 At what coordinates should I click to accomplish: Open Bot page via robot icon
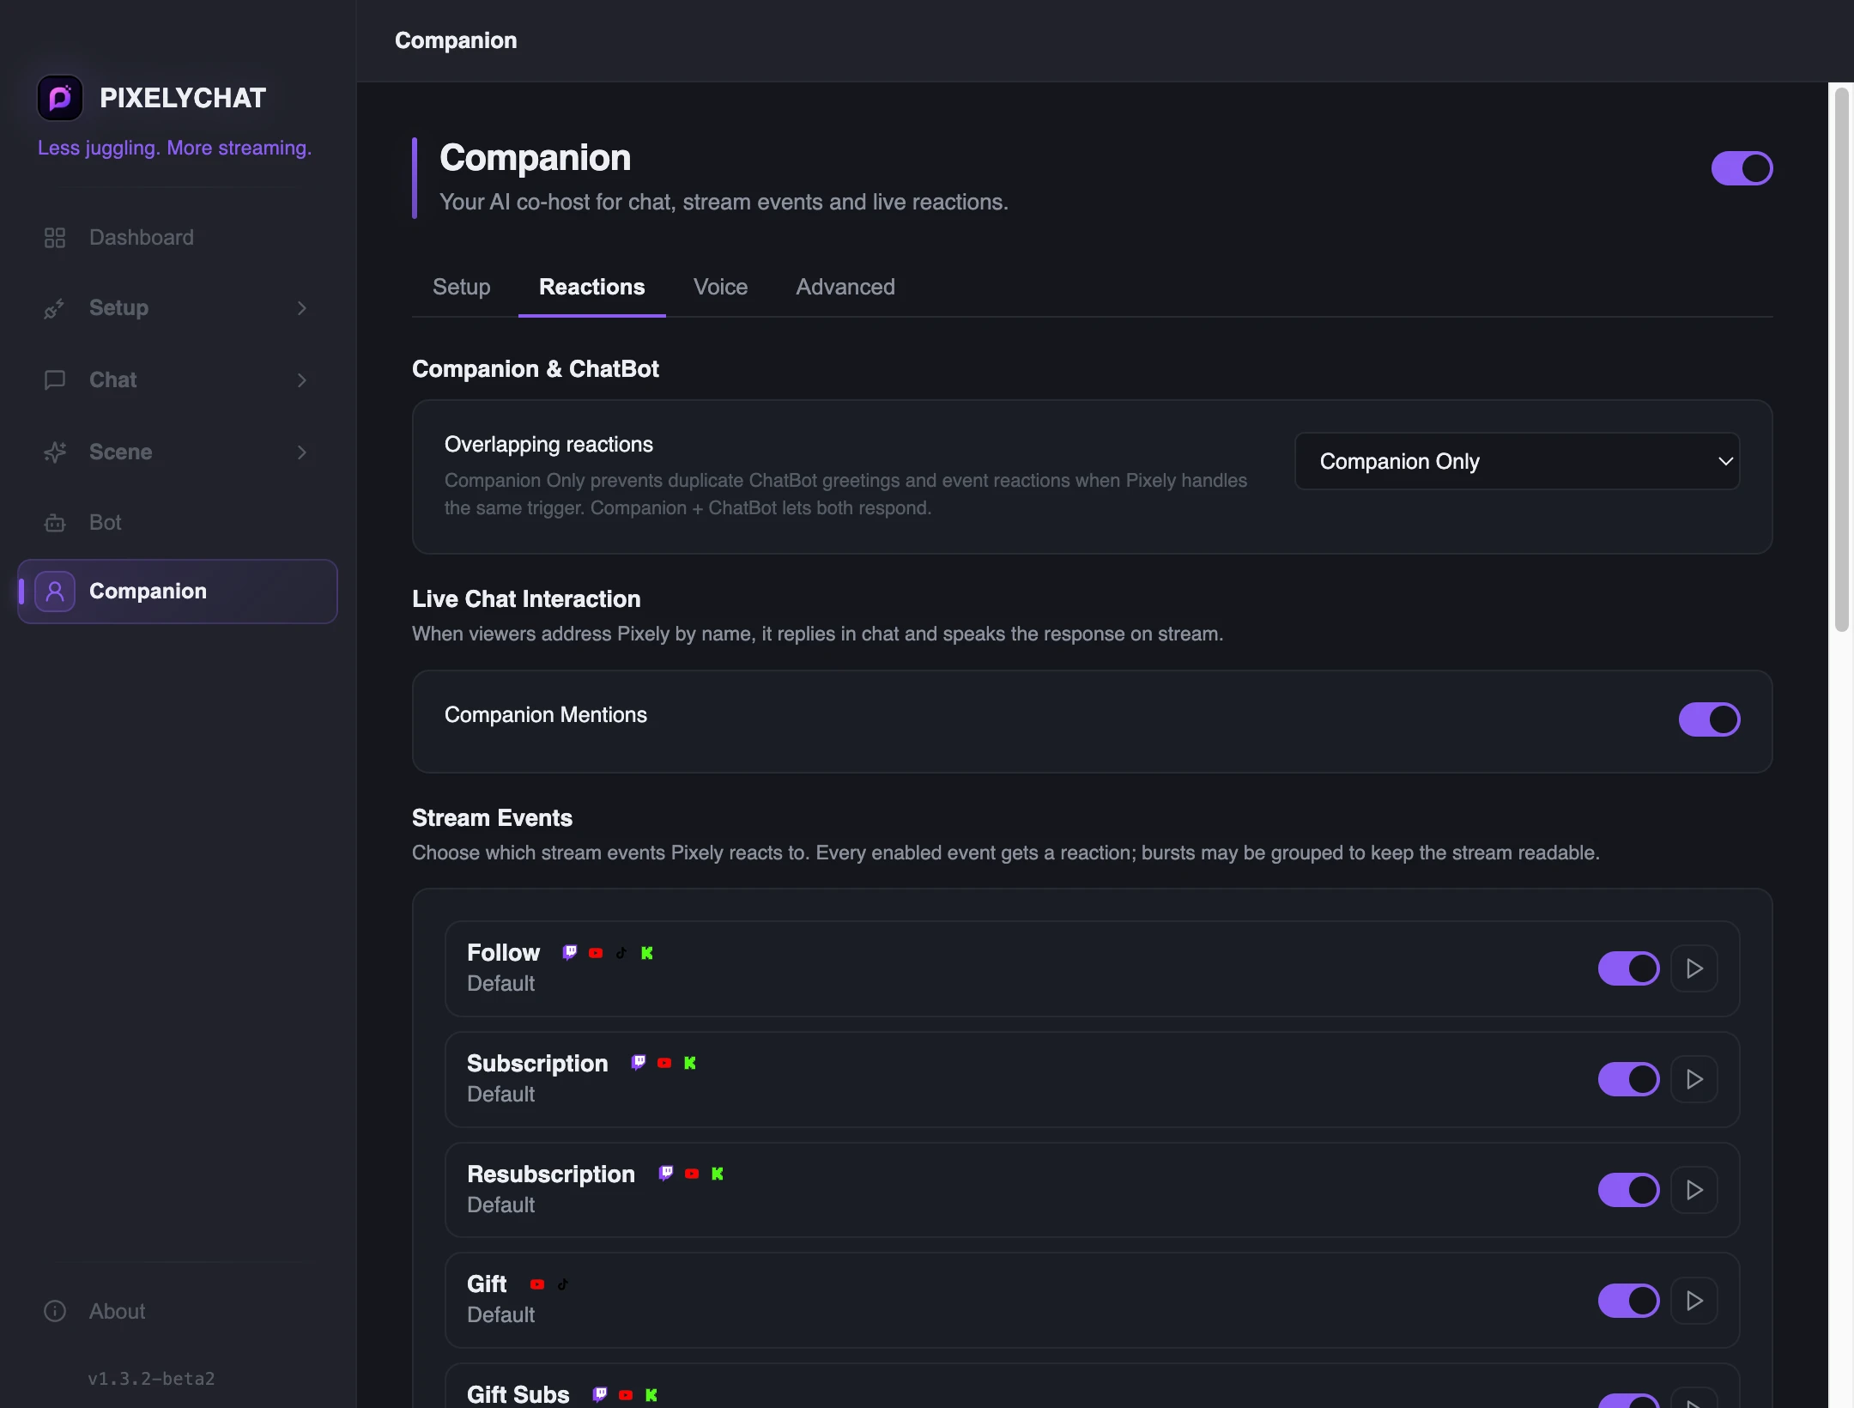[55, 523]
